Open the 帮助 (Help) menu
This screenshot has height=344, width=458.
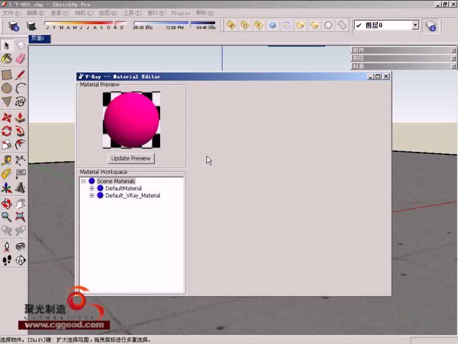[205, 13]
